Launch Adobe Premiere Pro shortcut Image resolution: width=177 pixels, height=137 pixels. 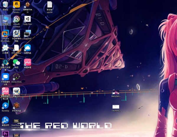coord(5,134)
